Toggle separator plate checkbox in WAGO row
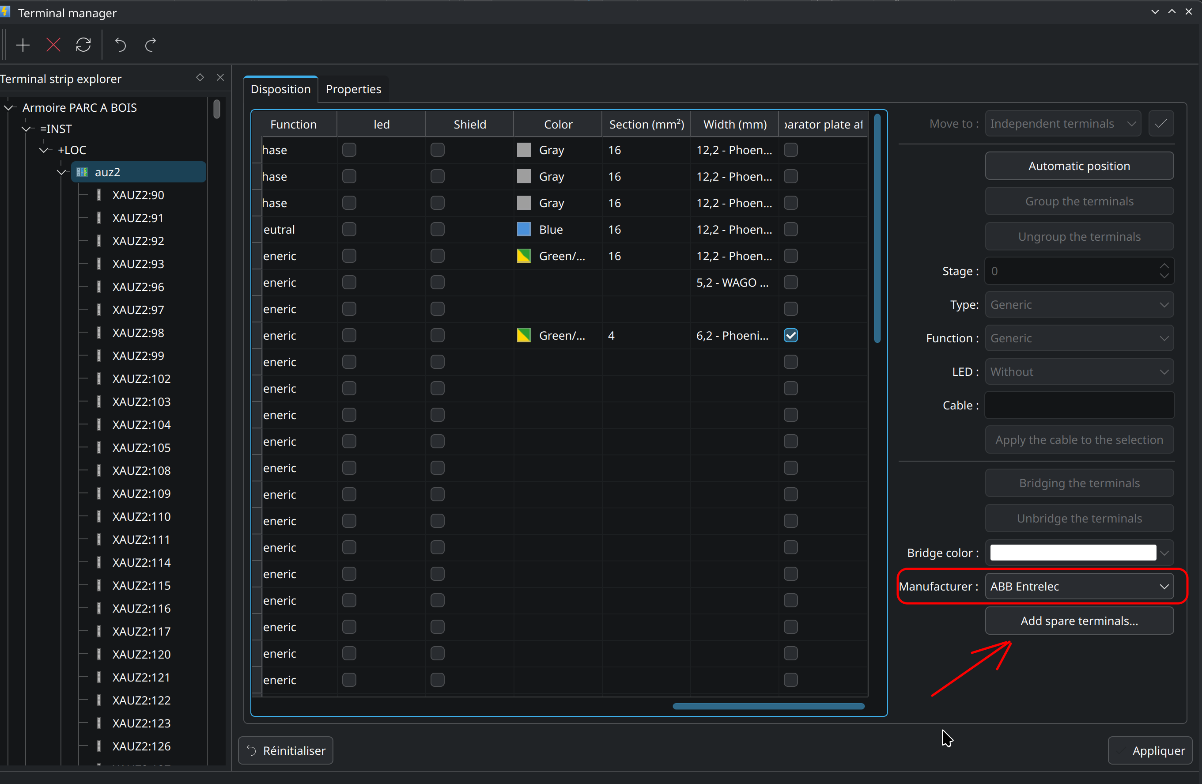This screenshot has height=784, width=1202. pos(791,283)
